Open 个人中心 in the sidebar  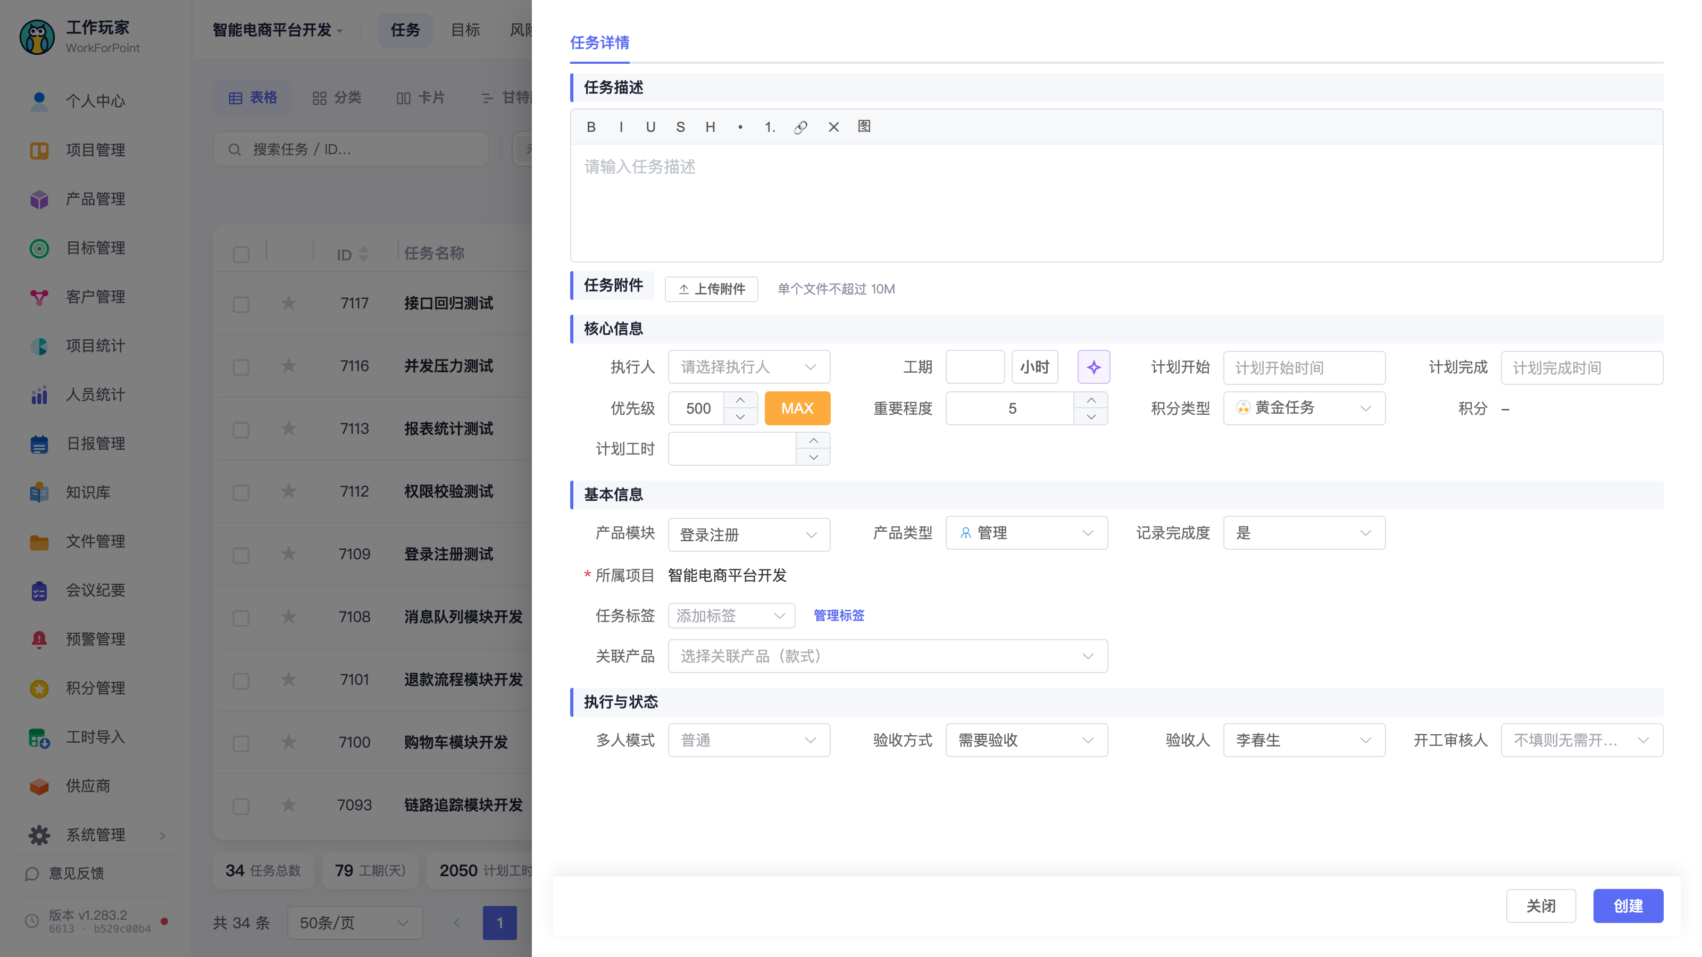pyautogui.click(x=95, y=101)
